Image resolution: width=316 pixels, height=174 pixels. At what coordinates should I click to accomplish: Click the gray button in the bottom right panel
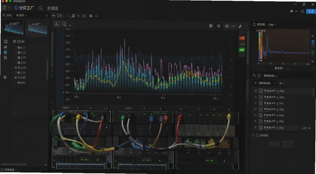point(274,144)
